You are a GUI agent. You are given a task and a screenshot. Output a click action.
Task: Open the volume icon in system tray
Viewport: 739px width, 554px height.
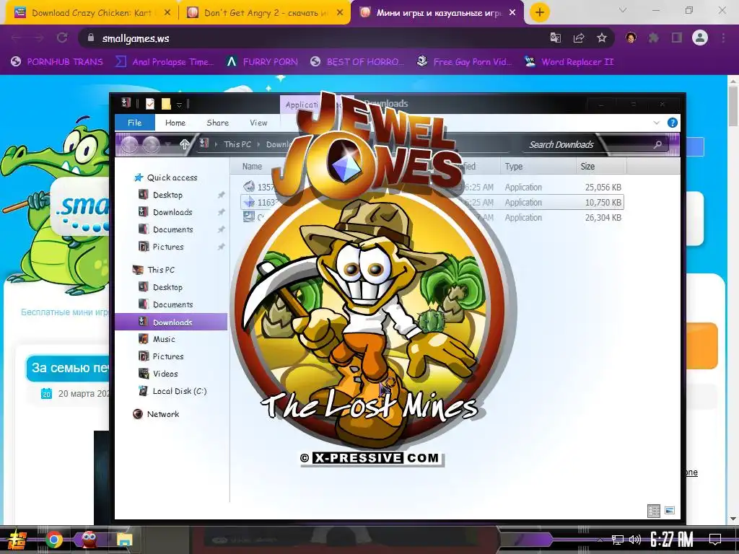(x=635, y=540)
